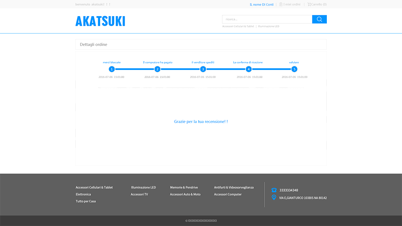Image resolution: width=402 pixels, height=226 pixels.
Task: Open the shopping cart icon
Action: coord(309,4)
